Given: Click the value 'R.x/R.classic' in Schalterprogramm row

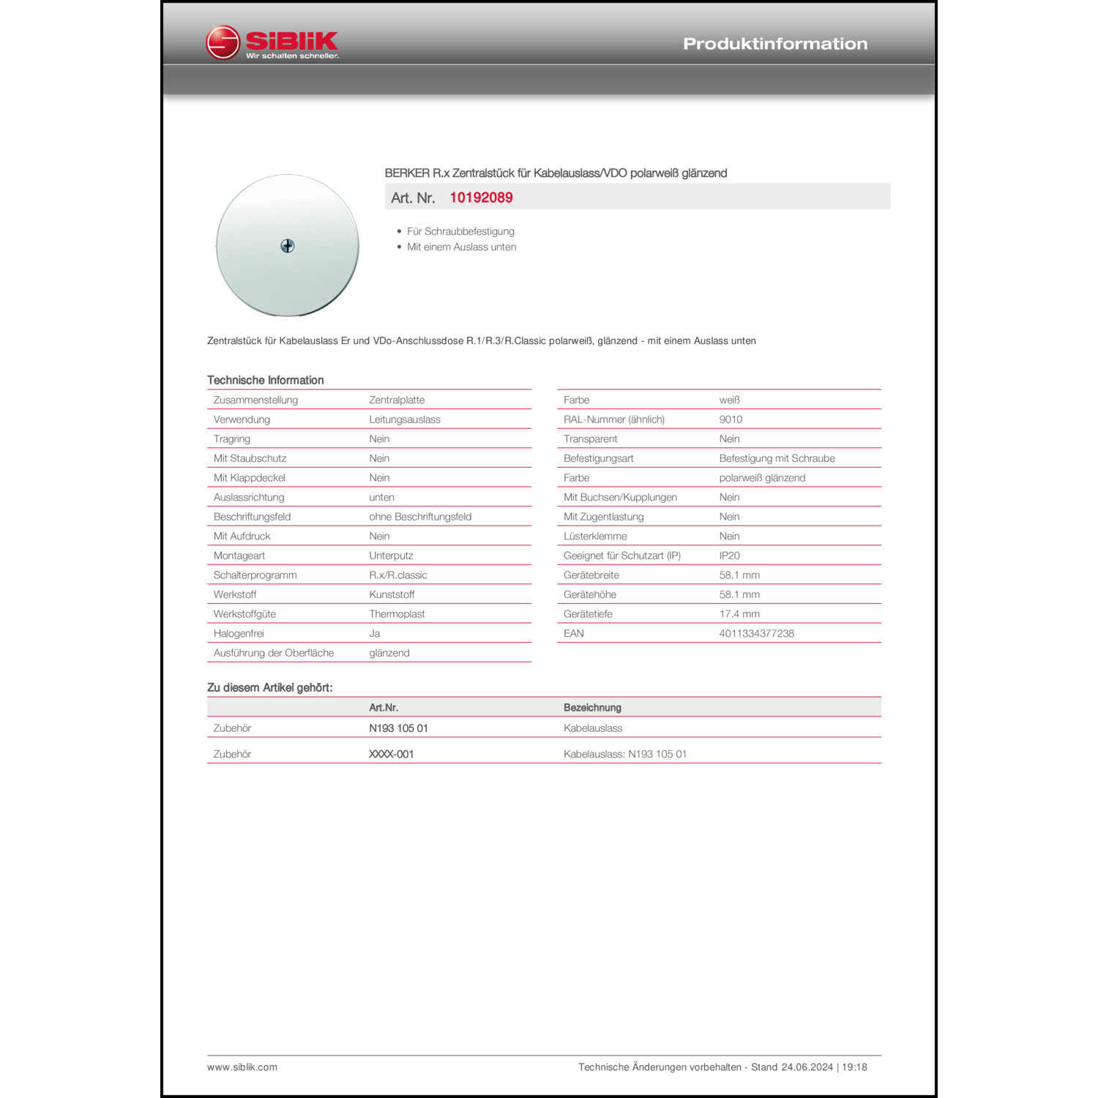Looking at the screenshot, I should click(x=398, y=575).
